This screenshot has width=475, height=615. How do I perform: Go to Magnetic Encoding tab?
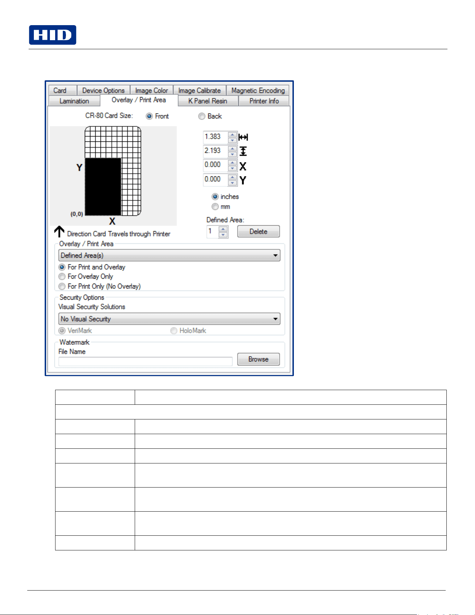[258, 90]
